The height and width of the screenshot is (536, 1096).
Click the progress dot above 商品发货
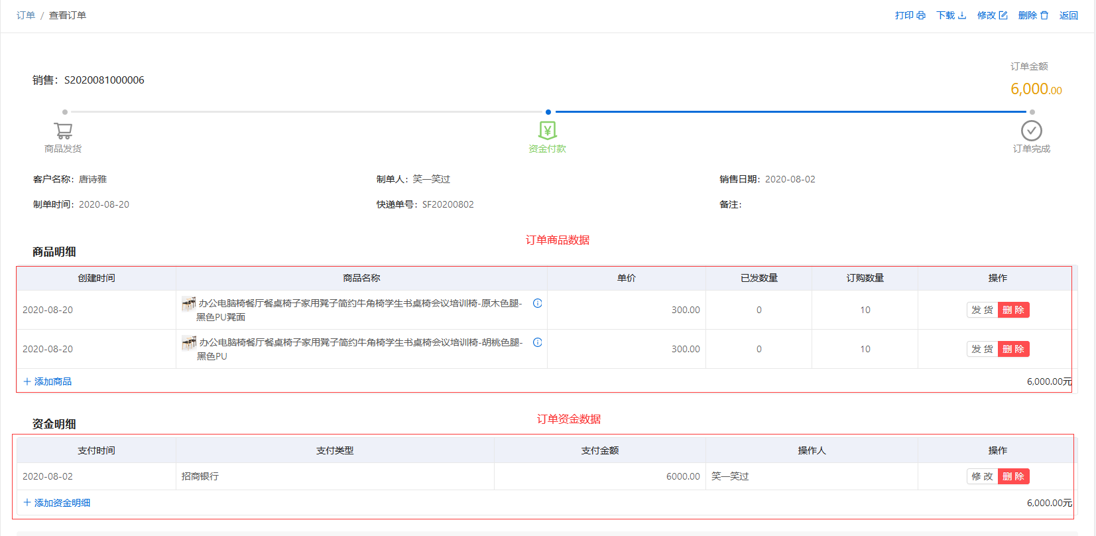click(x=65, y=112)
